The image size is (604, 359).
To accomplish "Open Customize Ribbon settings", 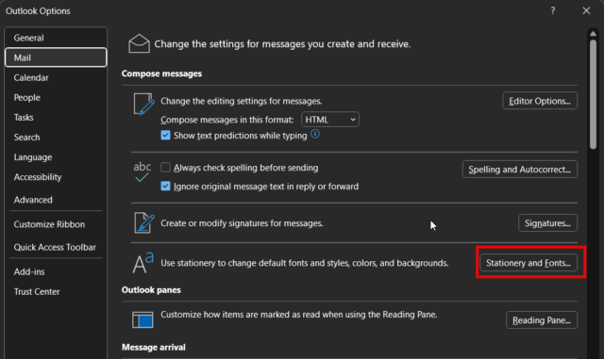I will tap(56, 224).
